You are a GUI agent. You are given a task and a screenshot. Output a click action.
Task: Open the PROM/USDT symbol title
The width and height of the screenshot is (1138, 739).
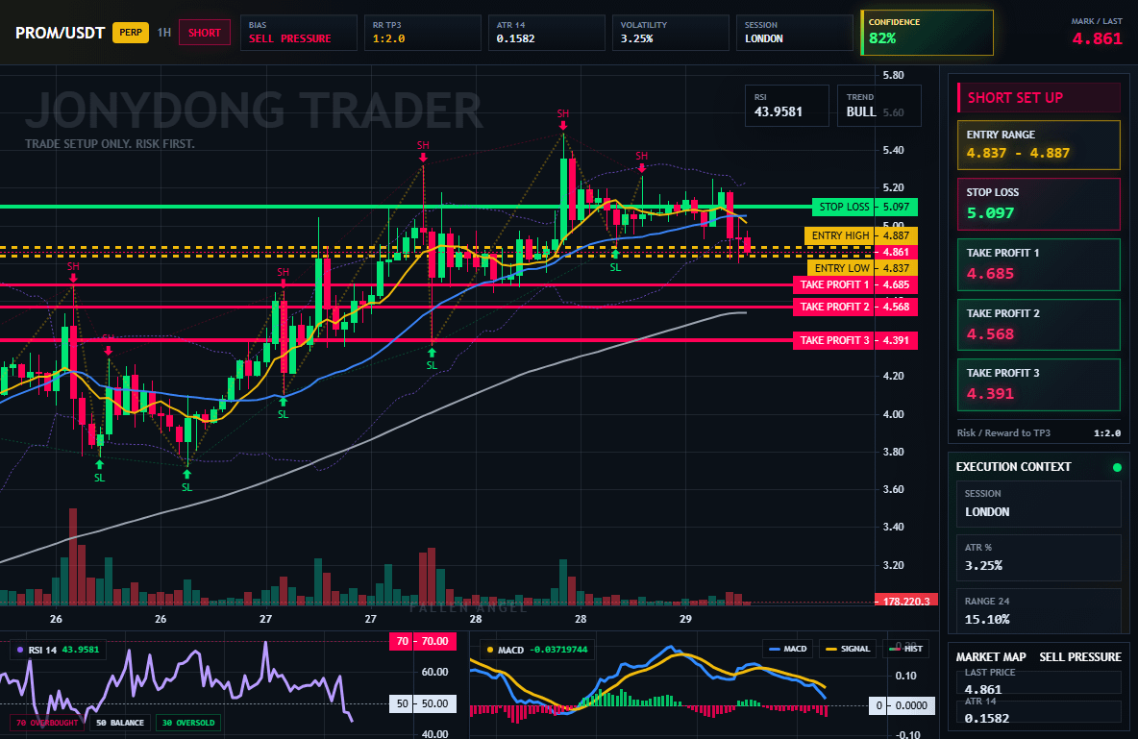(x=61, y=33)
